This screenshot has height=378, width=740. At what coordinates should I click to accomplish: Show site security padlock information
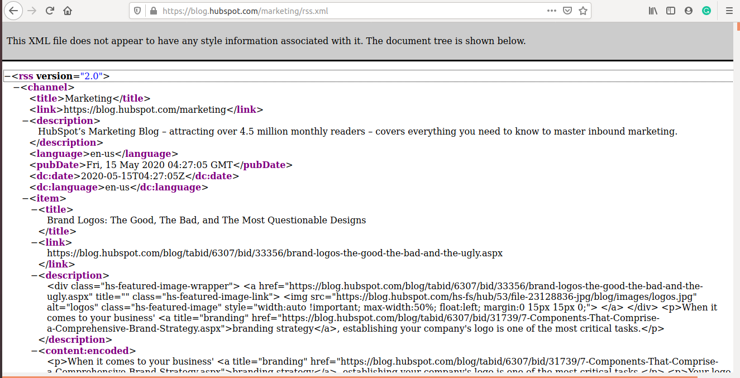click(x=153, y=11)
